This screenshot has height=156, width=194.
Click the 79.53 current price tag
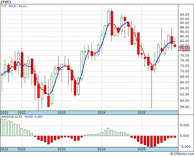coord(184,49)
